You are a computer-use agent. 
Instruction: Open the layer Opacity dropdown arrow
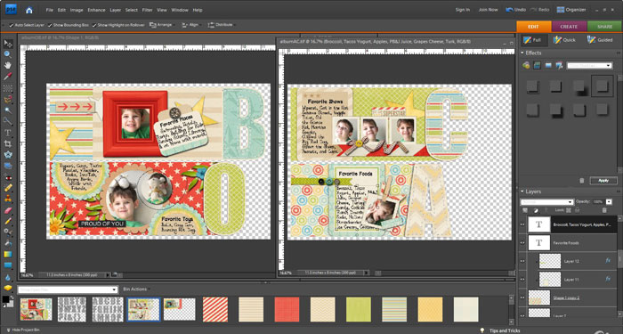[x=610, y=202]
